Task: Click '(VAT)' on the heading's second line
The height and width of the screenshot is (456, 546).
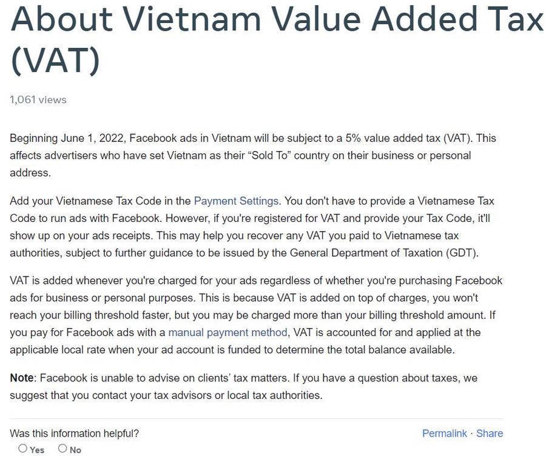Action: tap(55, 61)
